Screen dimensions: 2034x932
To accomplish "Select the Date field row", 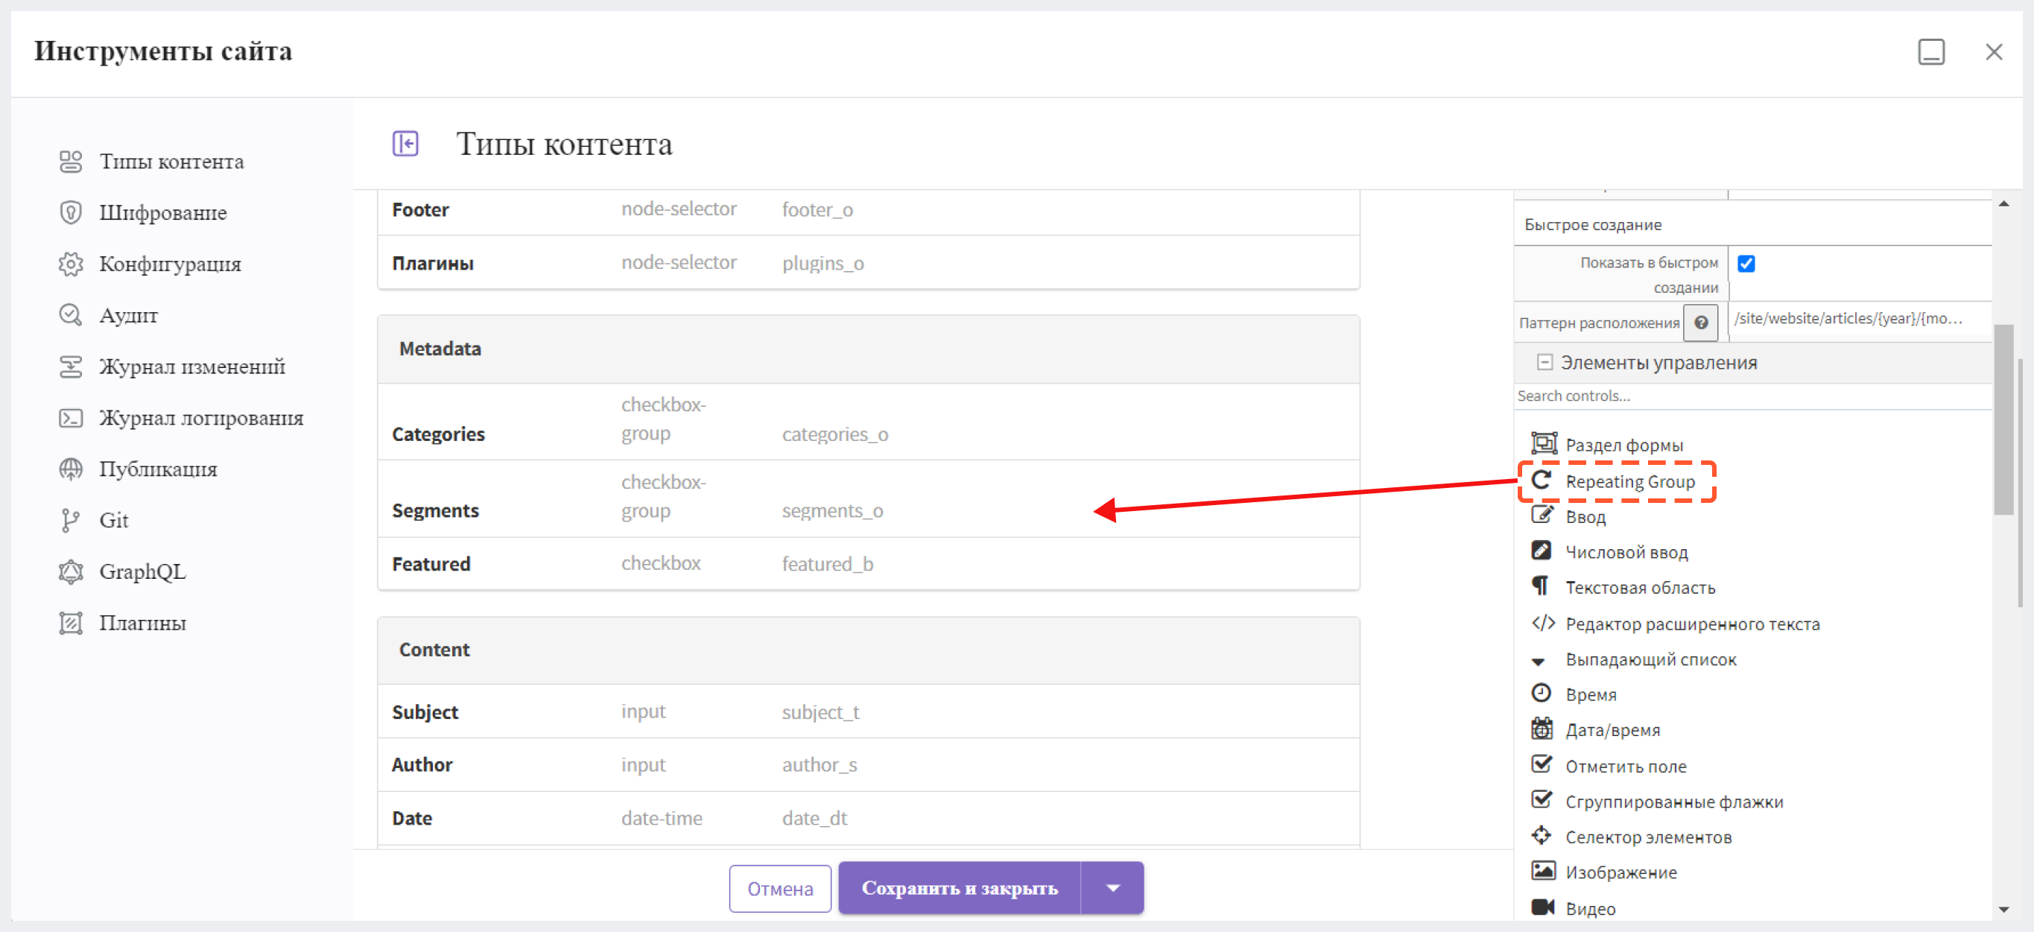I will 869,818.
